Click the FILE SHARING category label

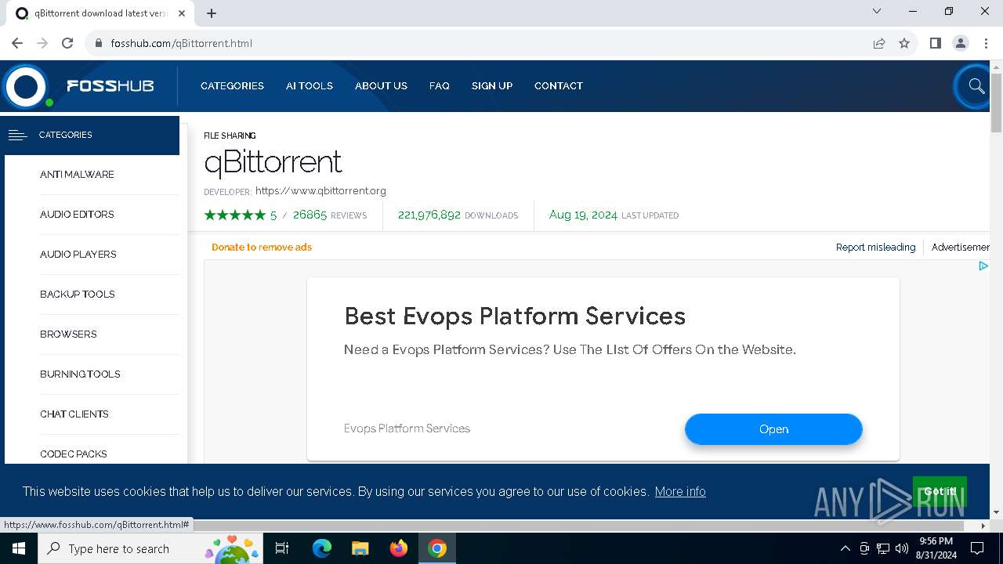pos(230,136)
